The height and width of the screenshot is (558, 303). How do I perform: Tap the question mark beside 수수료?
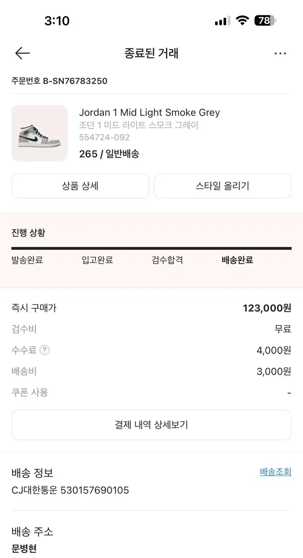[44, 350]
